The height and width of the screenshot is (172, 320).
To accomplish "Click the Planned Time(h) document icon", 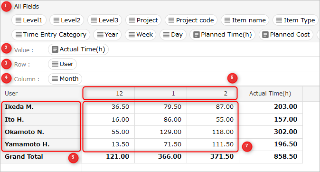I will click(197, 35).
